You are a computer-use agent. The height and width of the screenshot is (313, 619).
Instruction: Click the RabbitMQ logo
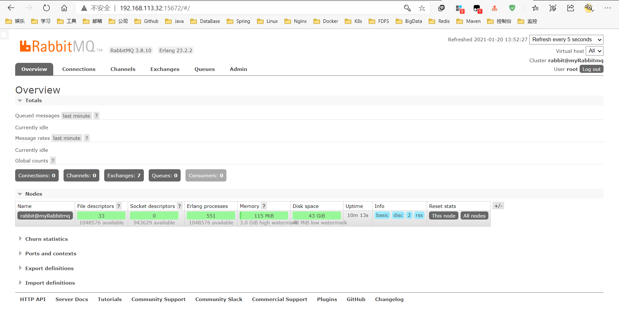click(61, 46)
